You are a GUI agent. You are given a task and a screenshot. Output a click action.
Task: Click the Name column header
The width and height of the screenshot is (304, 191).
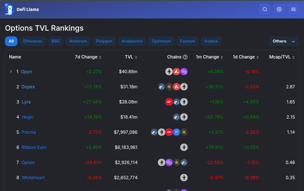15,57
